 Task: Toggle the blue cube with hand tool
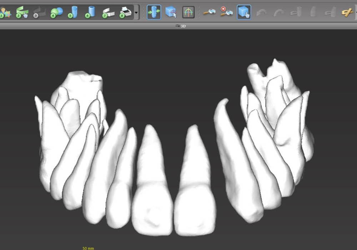[x=244, y=12]
